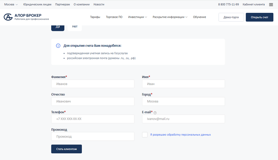Expand the Раскрытие информации dropdown
This screenshot has height=160, width=278.
(170, 17)
